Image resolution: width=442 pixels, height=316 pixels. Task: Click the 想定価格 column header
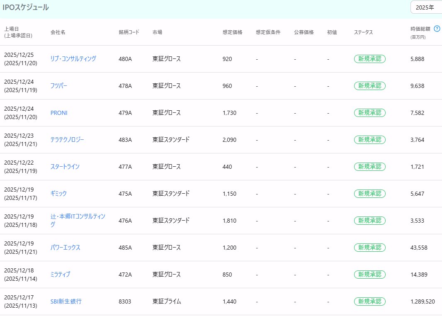point(233,32)
